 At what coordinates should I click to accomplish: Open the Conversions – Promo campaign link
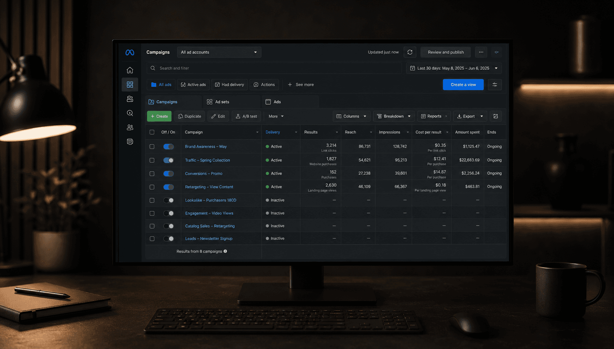click(x=204, y=173)
